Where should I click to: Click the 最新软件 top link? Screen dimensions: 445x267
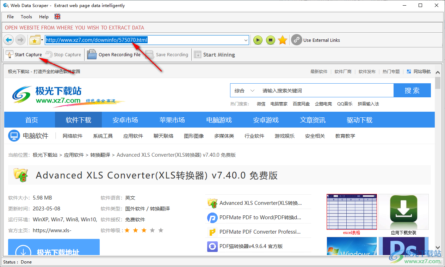coord(319,71)
